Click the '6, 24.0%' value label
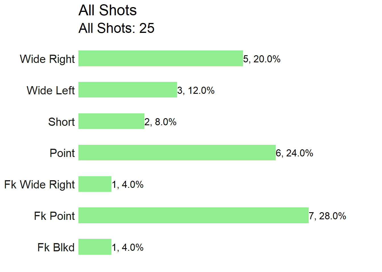Viewport: 382px width, 272px height. 294,153
